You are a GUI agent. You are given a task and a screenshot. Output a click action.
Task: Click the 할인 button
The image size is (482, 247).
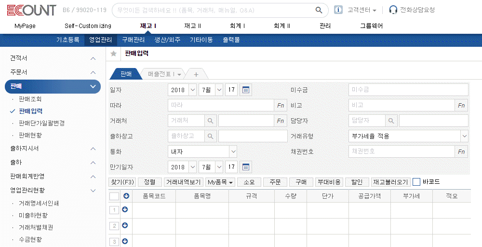click(357, 182)
